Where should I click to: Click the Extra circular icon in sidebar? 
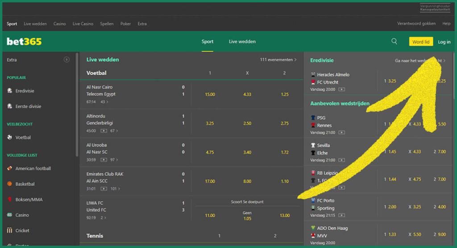tap(67, 60)
